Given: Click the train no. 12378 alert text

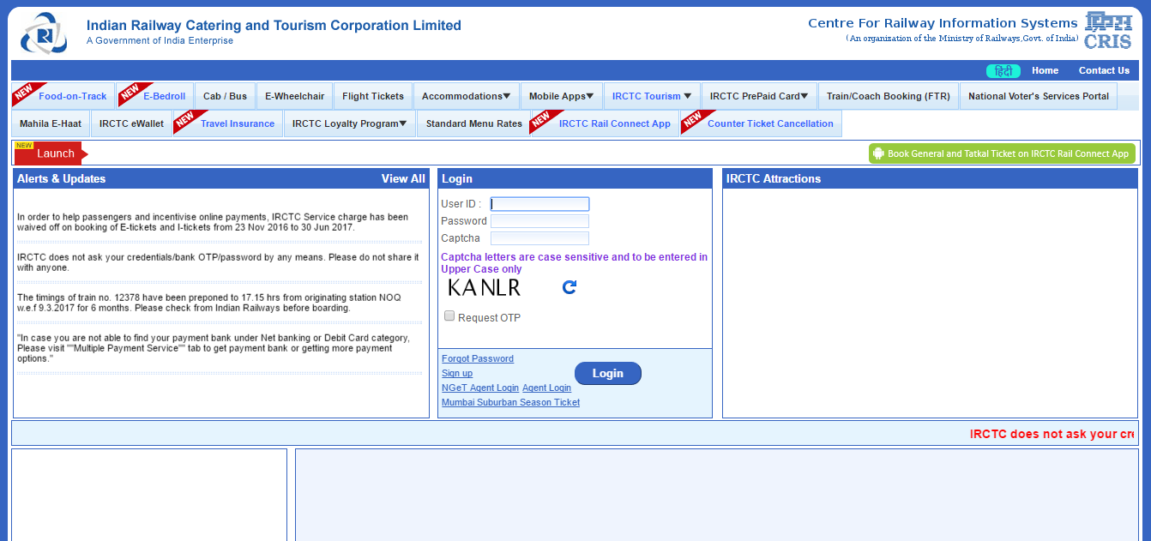Looking at the screenshot, I should 208,303.
